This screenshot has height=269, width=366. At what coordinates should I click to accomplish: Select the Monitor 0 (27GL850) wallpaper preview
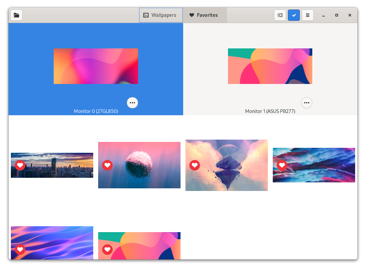96,66
